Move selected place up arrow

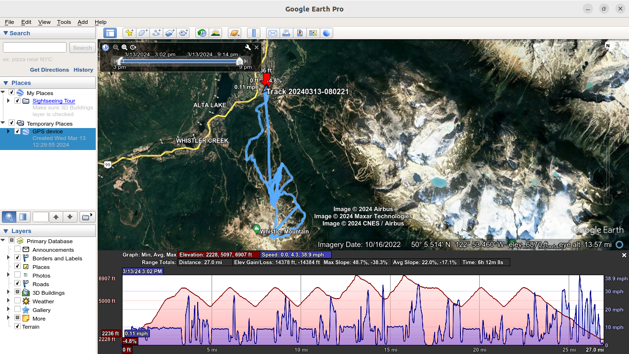tap(56, 217)
